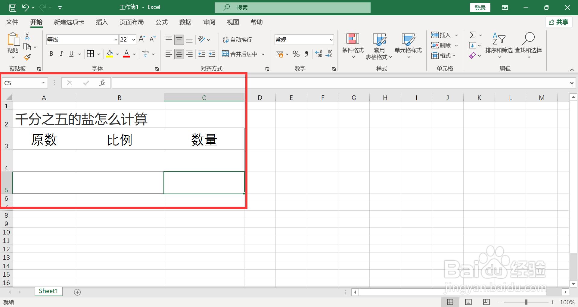This screenshot has height=307, width=578.
Task: Open the number format dropdown (常规)
Action: coord(331,40)
